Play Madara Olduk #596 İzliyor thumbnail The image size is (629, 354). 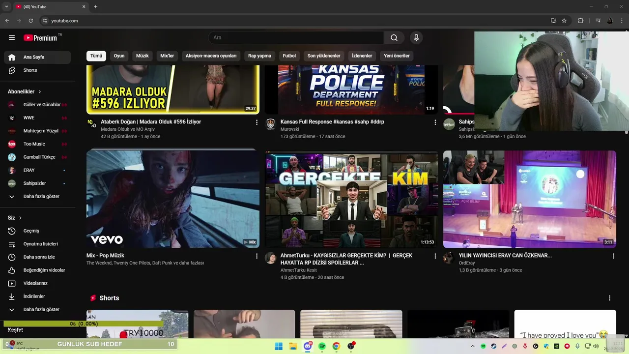pyautogui.click(x=173, y=89)
